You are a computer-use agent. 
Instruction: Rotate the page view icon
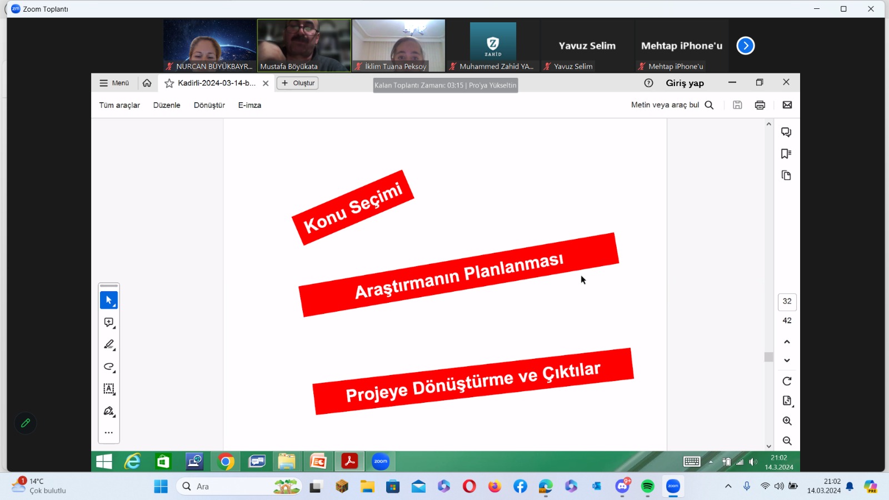point(787,381)
